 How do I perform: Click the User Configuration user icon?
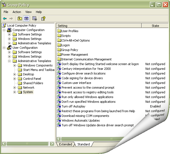click(9, 48)
